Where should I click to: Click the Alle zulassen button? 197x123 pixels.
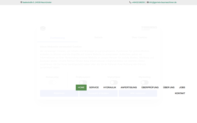138,93
